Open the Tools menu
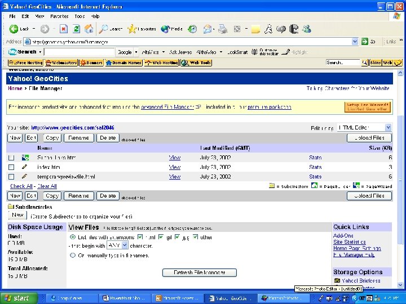 point(80,16)
